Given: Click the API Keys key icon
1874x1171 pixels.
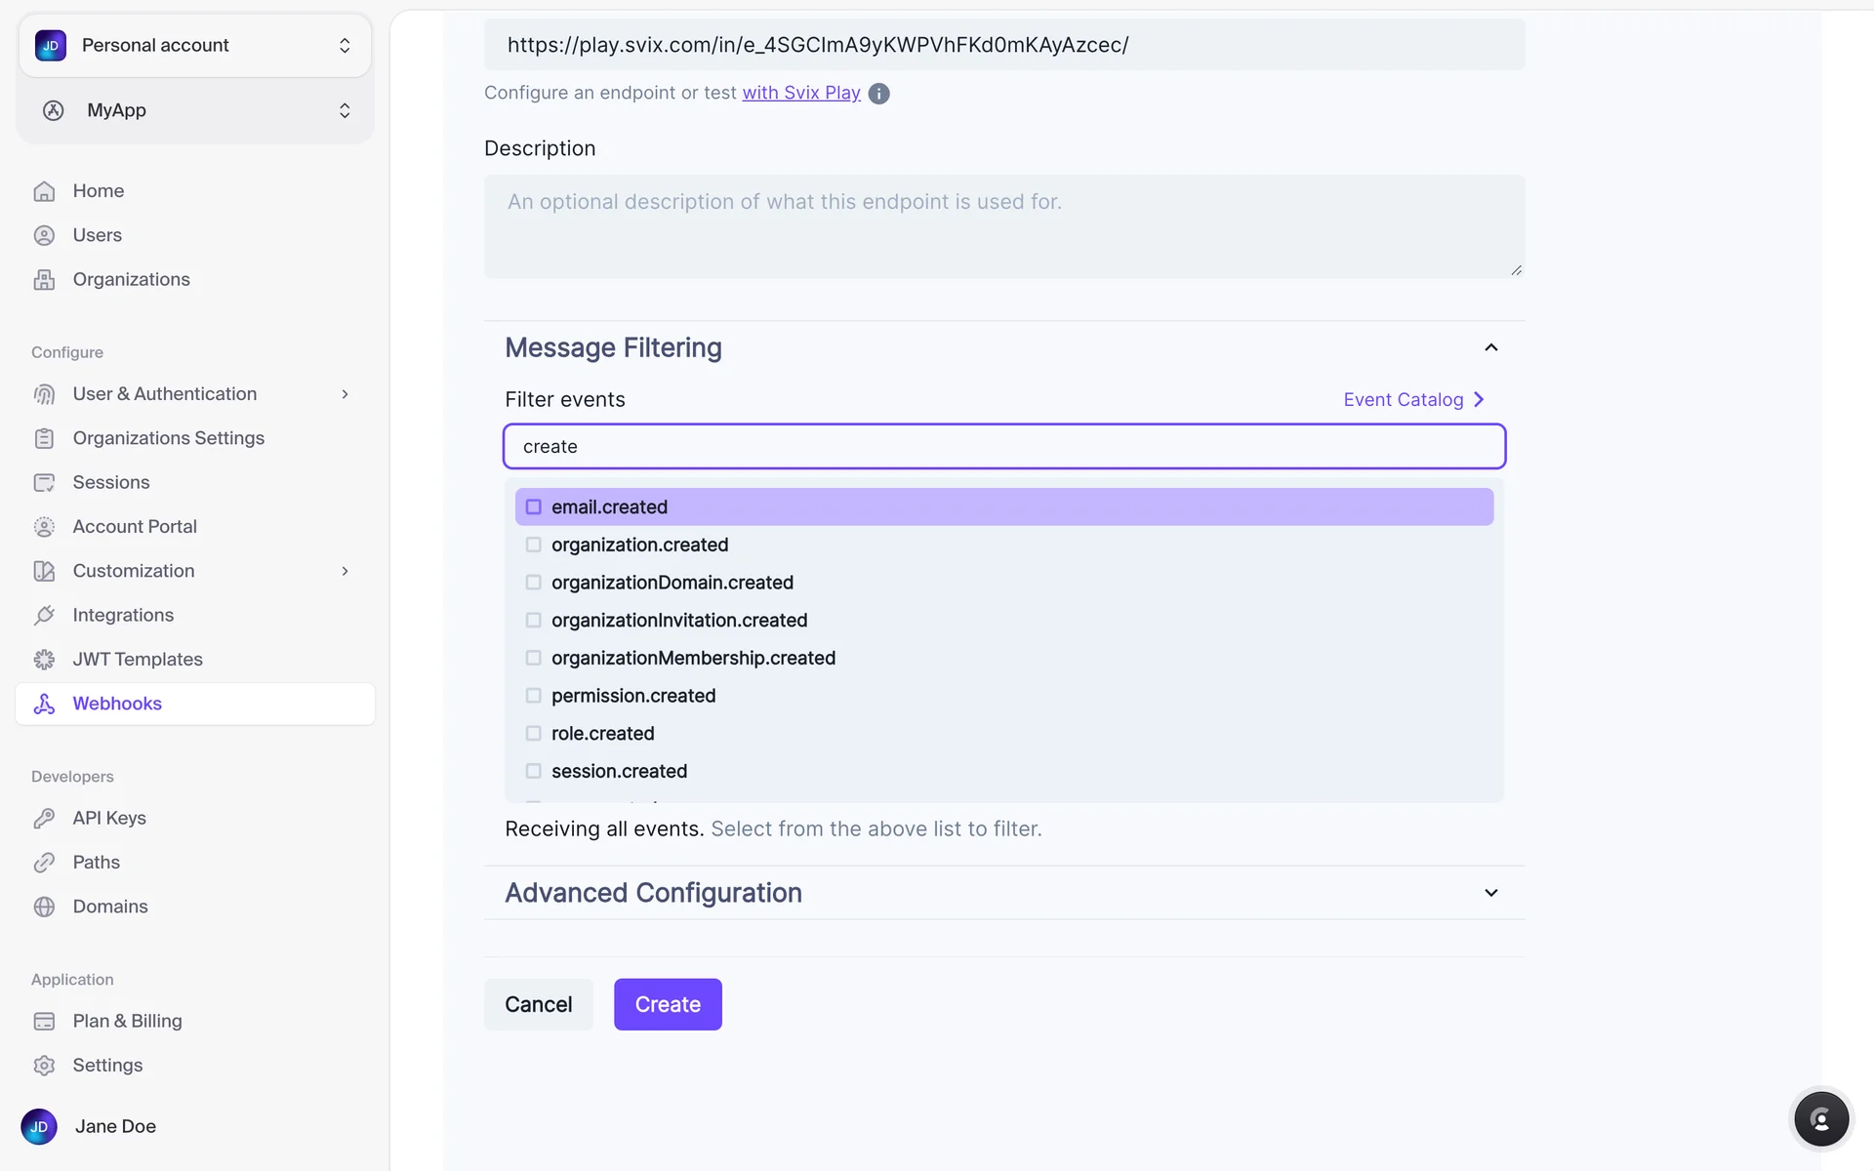Looking at the screenshot, I should coord(44,819).
